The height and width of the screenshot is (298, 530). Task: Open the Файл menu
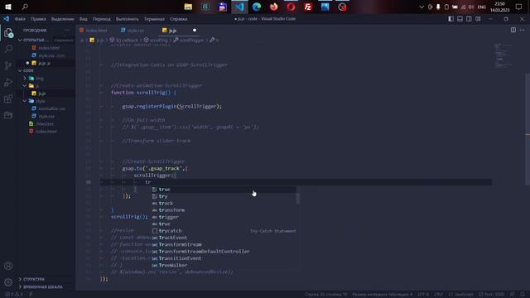[20, 19]
